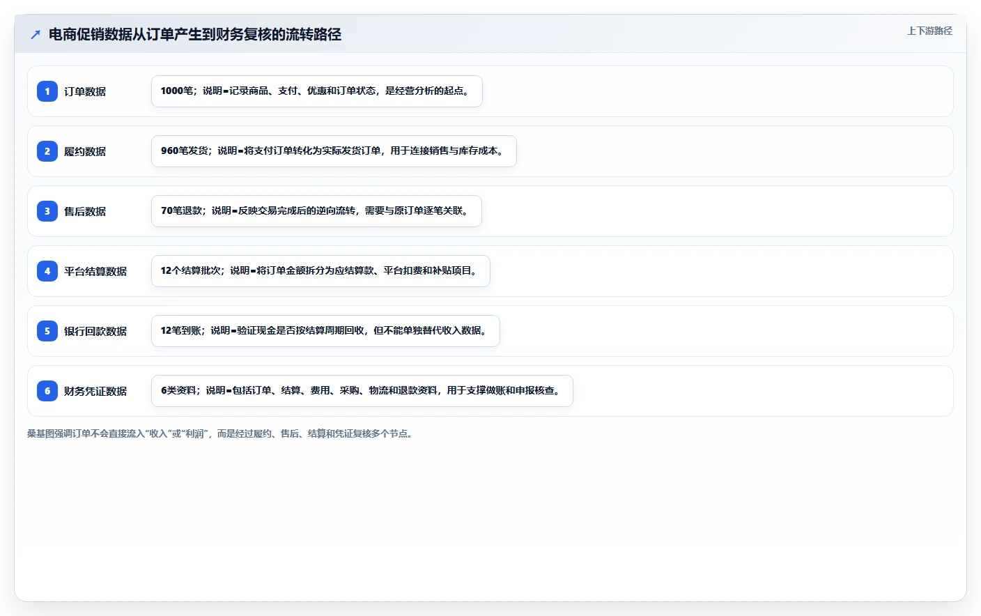Open the 12个结算批次 description box
Image resolution: width=981 pixels, height=616 pixels.
tap(320, 271)
